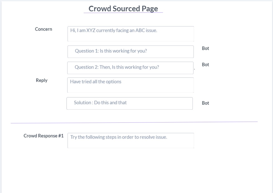
Task: Focus the Solution field
Action: point(129,103)
